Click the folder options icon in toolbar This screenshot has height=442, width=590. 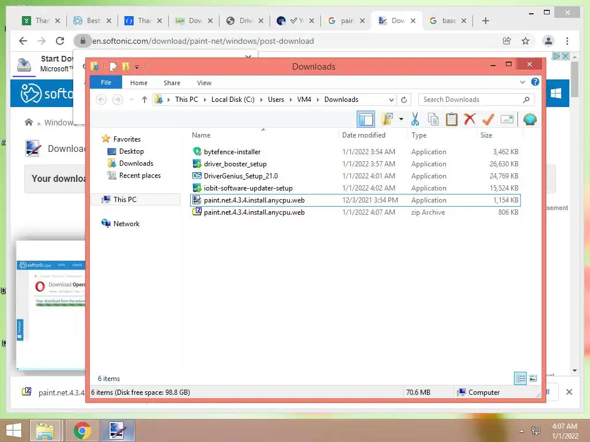coord(387,120)
